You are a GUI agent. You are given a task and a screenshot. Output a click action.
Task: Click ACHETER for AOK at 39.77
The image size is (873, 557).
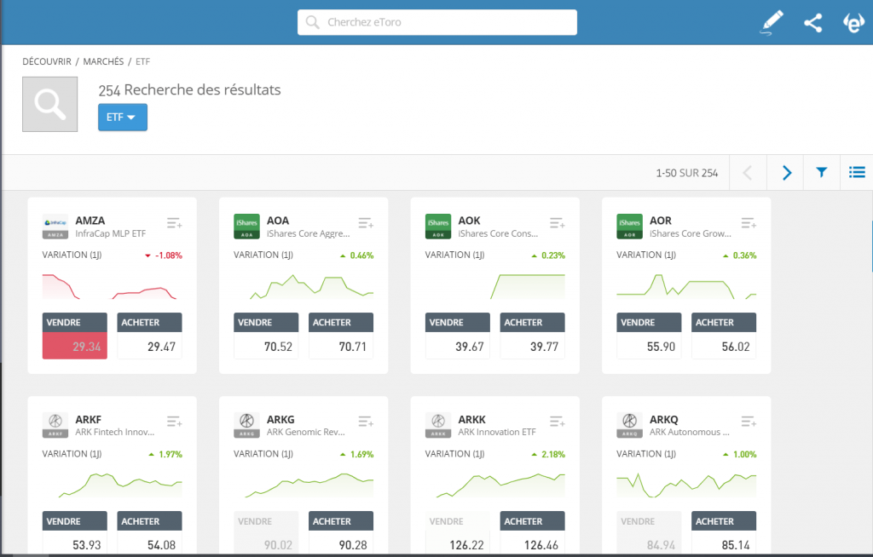pos(532,336)
